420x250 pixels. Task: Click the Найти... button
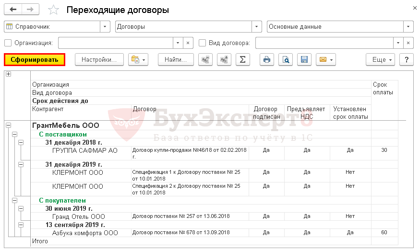tap(176, 59)
